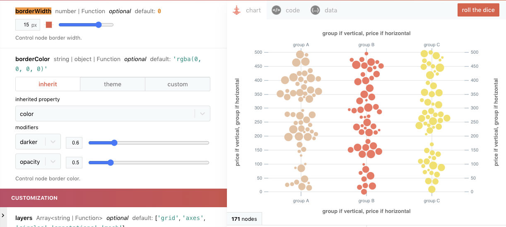Click the borderWidth square preview icon
The height and width of the screenshot is (227, 506).
(49, 25)
